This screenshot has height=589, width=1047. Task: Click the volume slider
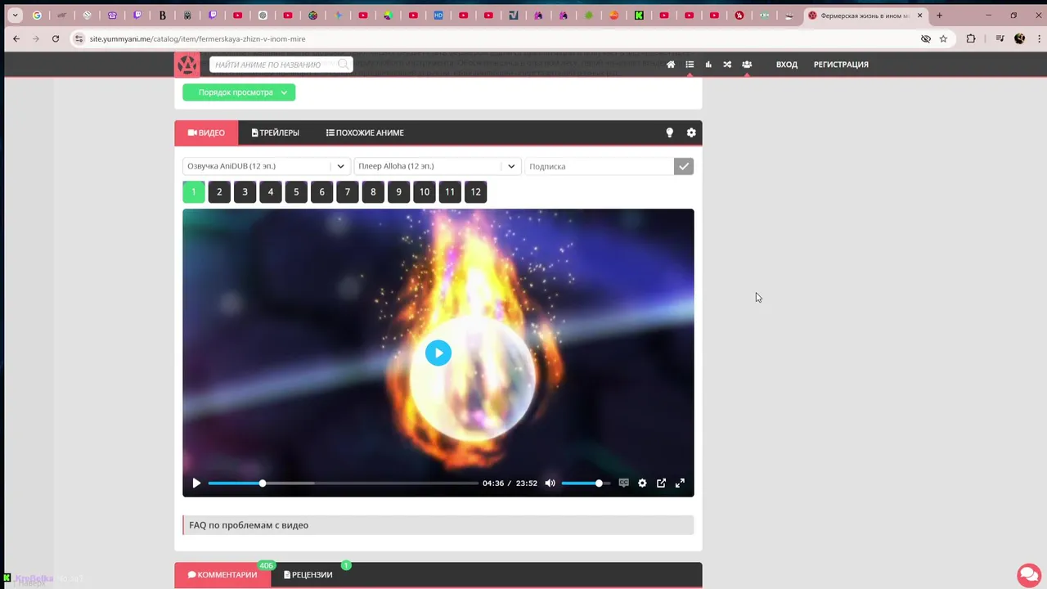[586, 483]
